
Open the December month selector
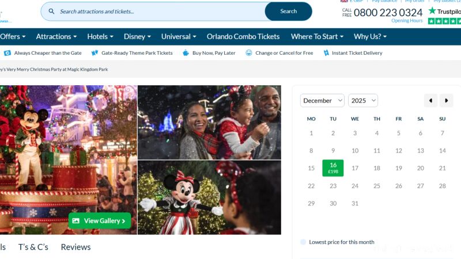point(322,100)
